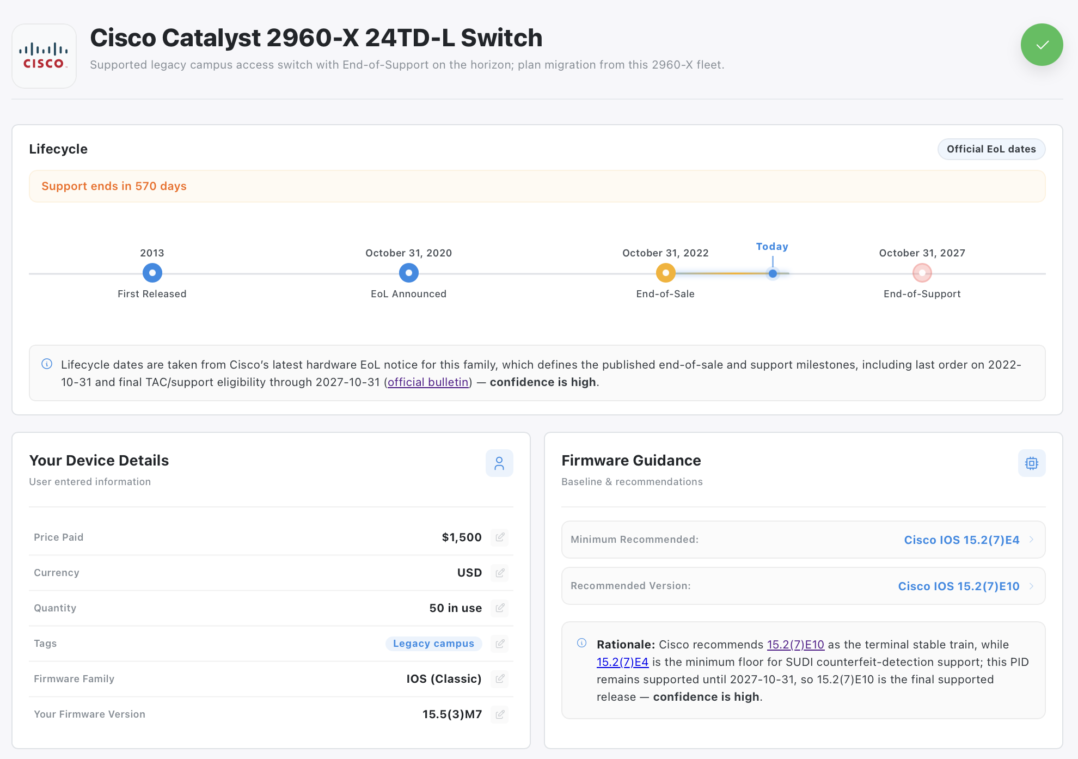
Task: Click the $1,500 price value
Action: (x=462, y=537)
